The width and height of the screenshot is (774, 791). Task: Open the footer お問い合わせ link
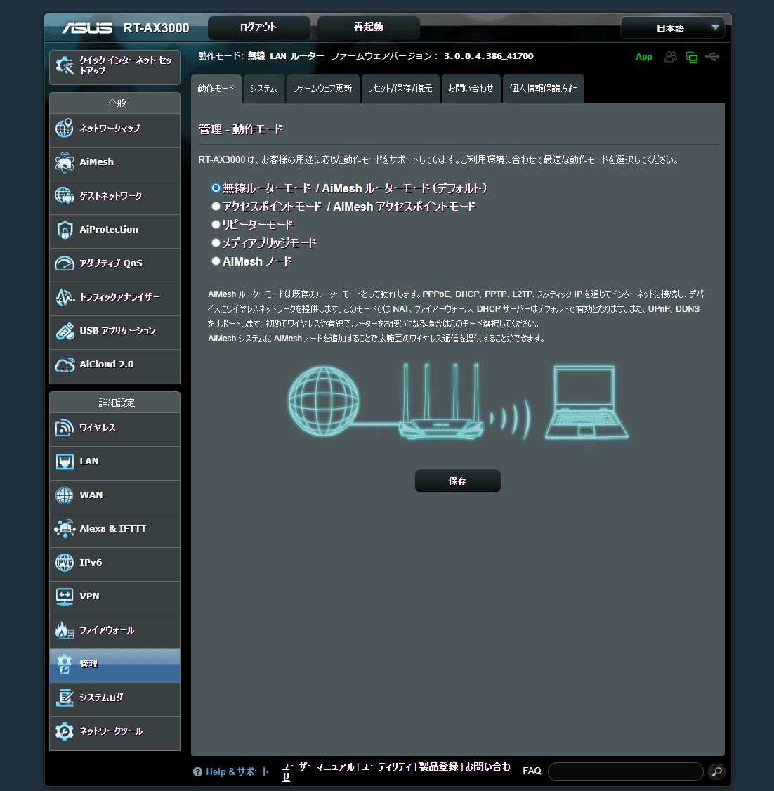tap(487, 766)
